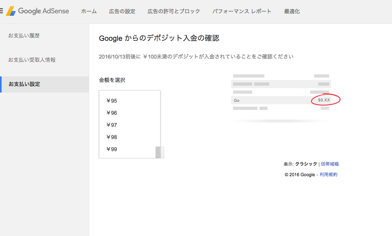
Task: Select the ¥95 amount option
Action: click(x=111, y=101)
